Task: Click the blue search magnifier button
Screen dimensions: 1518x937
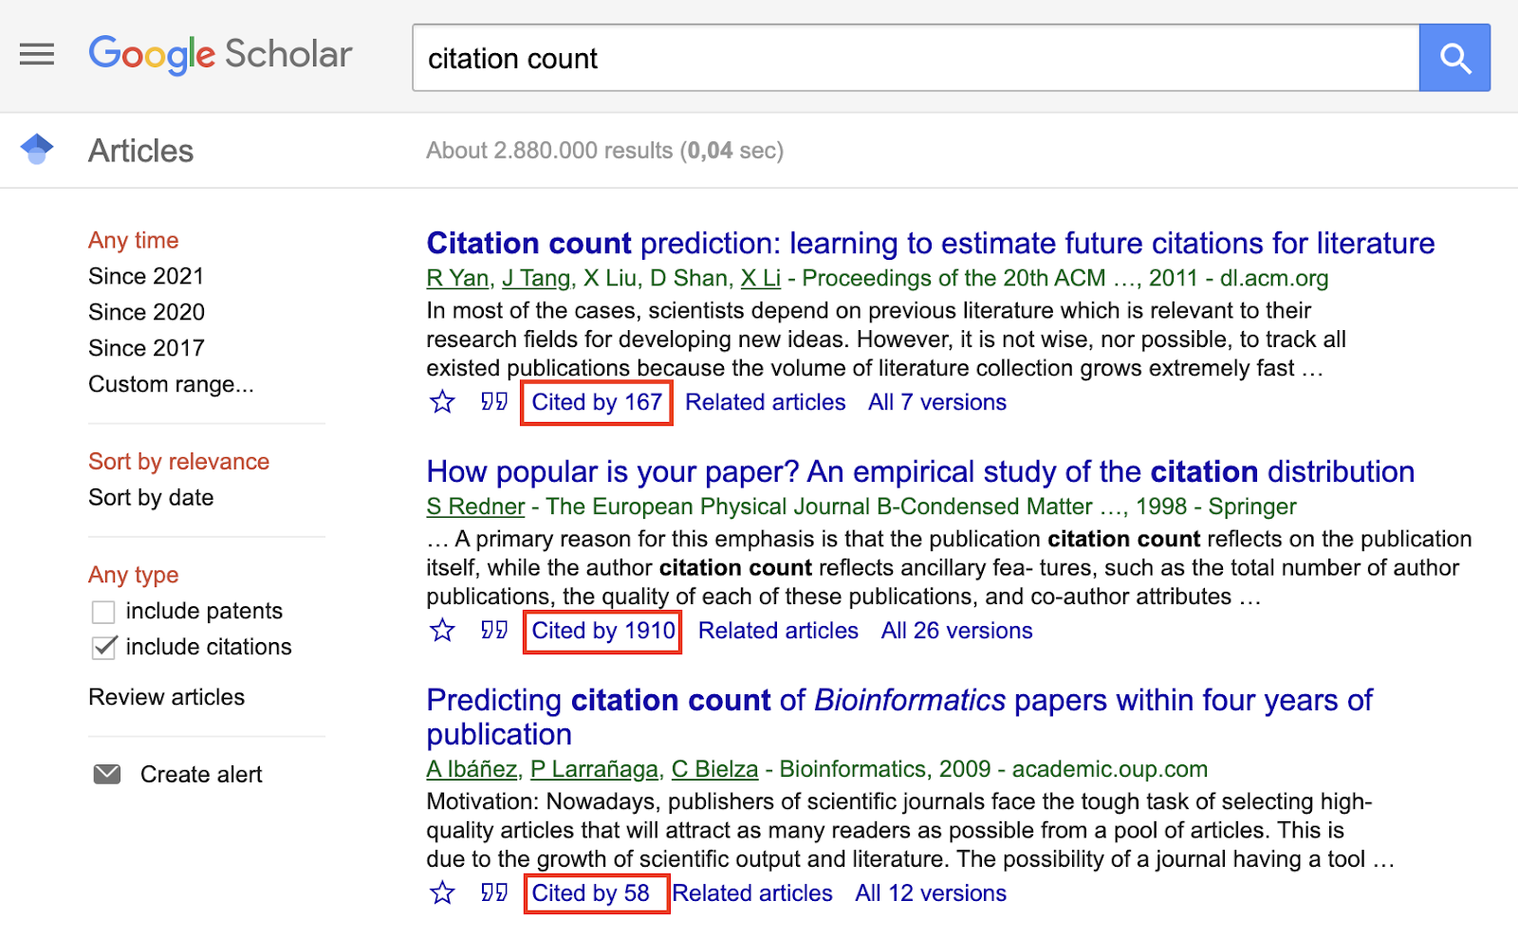Action: pos(1454,58)
